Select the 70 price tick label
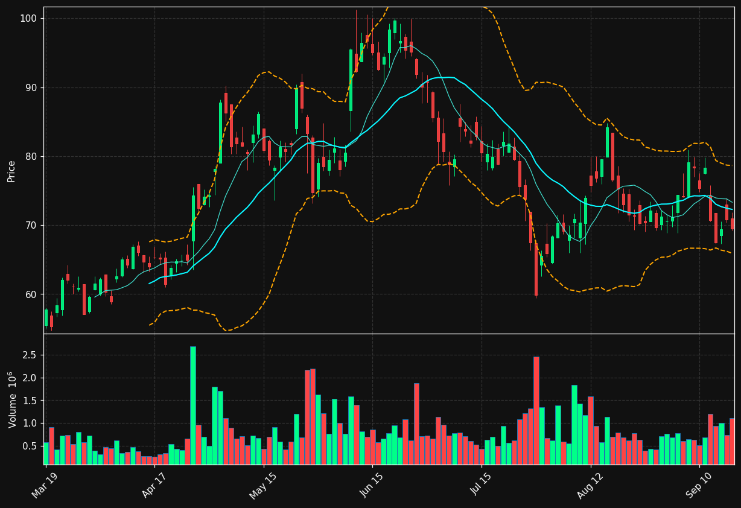Image resolution: width=741 pixels, height=508 pixels. (x=30, y=226)
